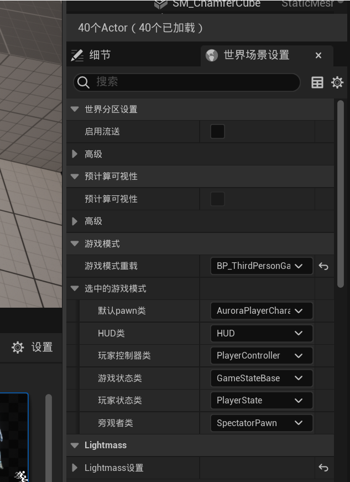Toggle the 预计算可视性 checkbox
350x482 pixels.
[218, 199]
